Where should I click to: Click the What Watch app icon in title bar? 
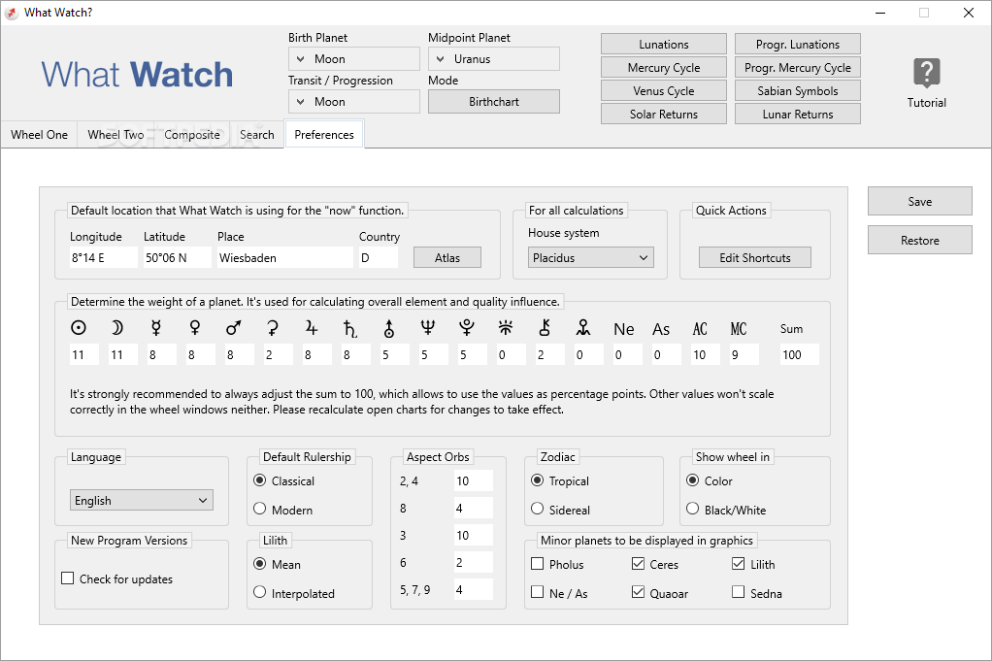click(12, 13)
